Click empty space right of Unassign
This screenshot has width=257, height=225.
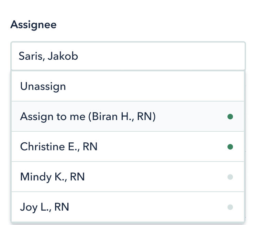click(155, 86)
